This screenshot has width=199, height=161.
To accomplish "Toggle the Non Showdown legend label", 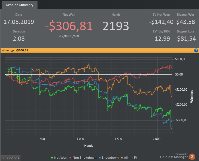I will click(x=84, y=158).
